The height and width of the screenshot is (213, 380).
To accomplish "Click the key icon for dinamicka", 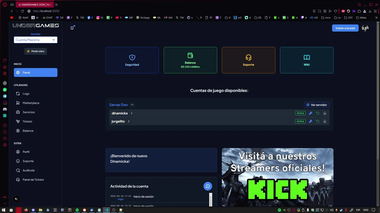I will [311, 113].
